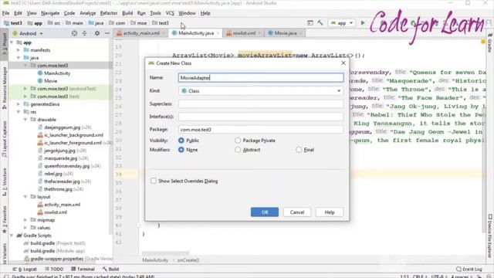
Task: Click the Superclass input field
Action: (261, 103)
